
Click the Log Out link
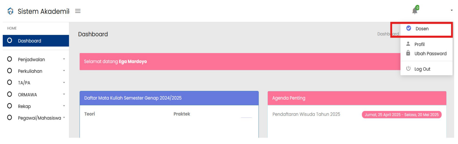pos(422,69)
